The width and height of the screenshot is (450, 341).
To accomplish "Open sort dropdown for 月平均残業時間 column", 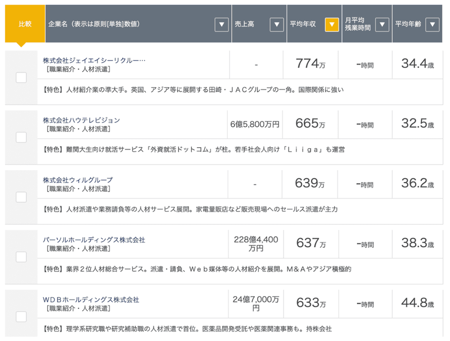I will (x=382, y=24).
